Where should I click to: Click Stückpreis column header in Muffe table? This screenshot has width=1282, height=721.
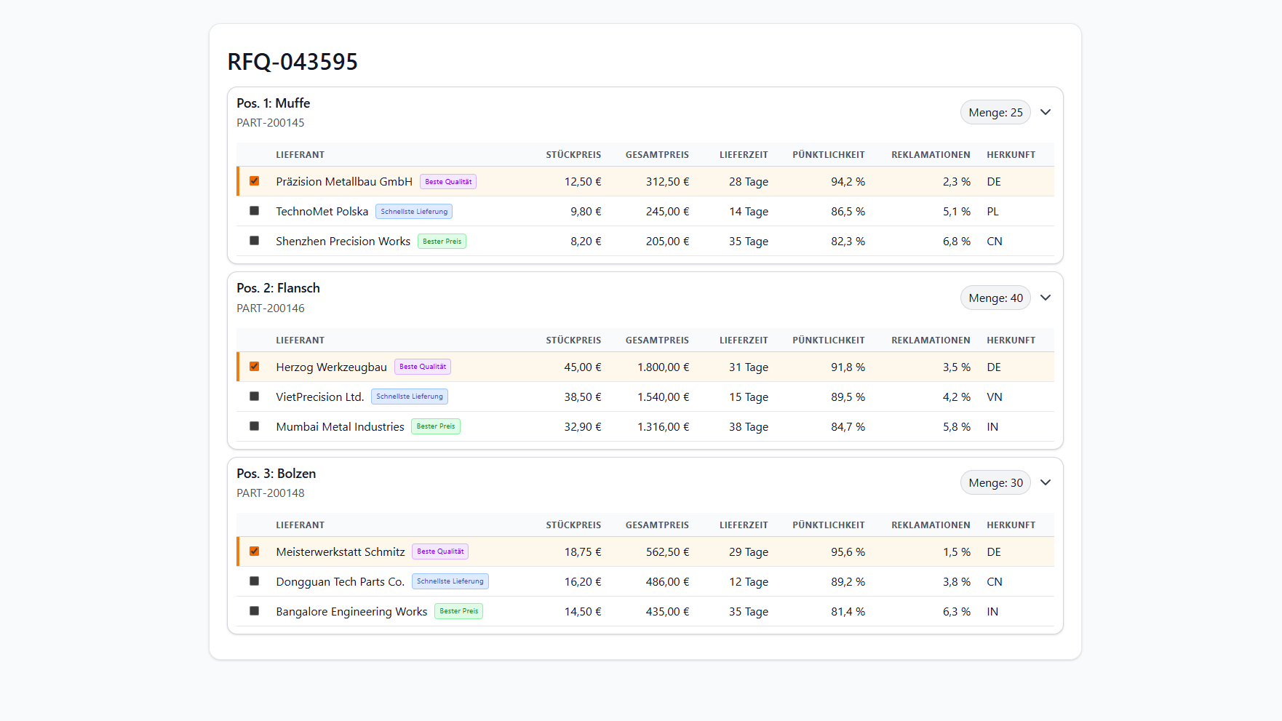[x=573, y=155]
